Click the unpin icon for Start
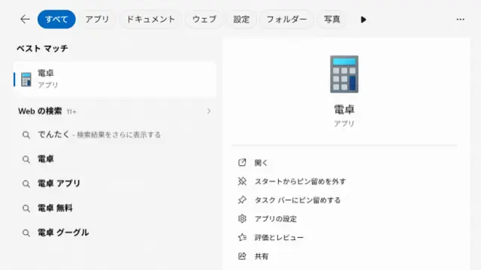The height and width of the screenshot is (270, 481). (242, 181)
